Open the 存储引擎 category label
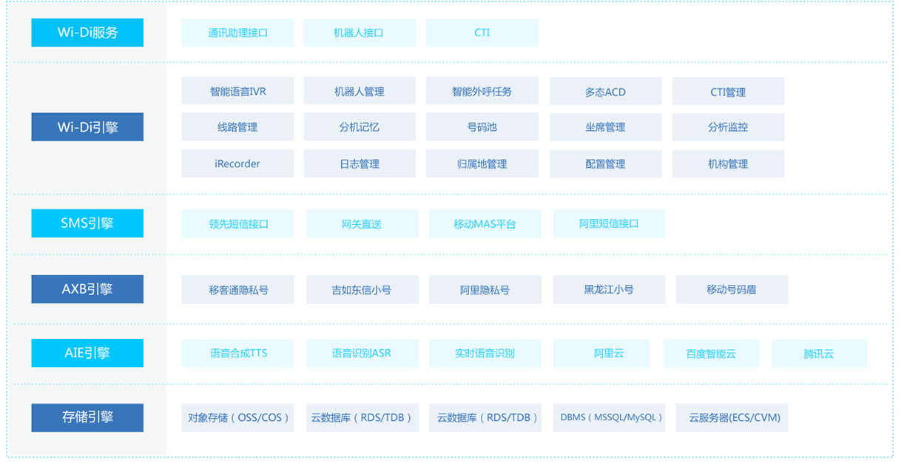This screenshot has width=907, height=472. (87, 417)
